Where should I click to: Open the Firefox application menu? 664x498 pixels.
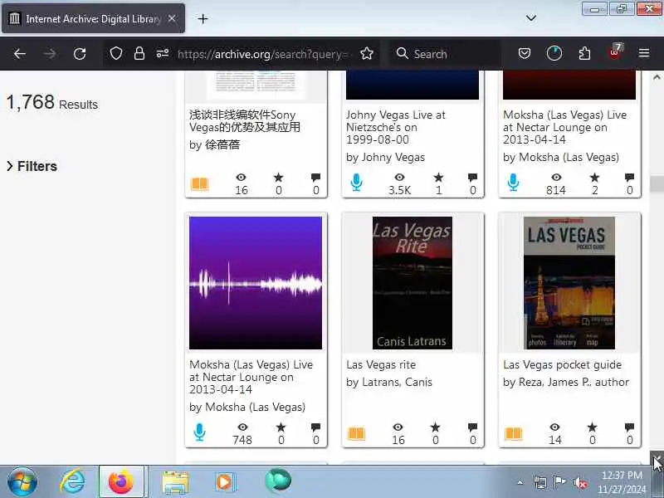point(644,53)
